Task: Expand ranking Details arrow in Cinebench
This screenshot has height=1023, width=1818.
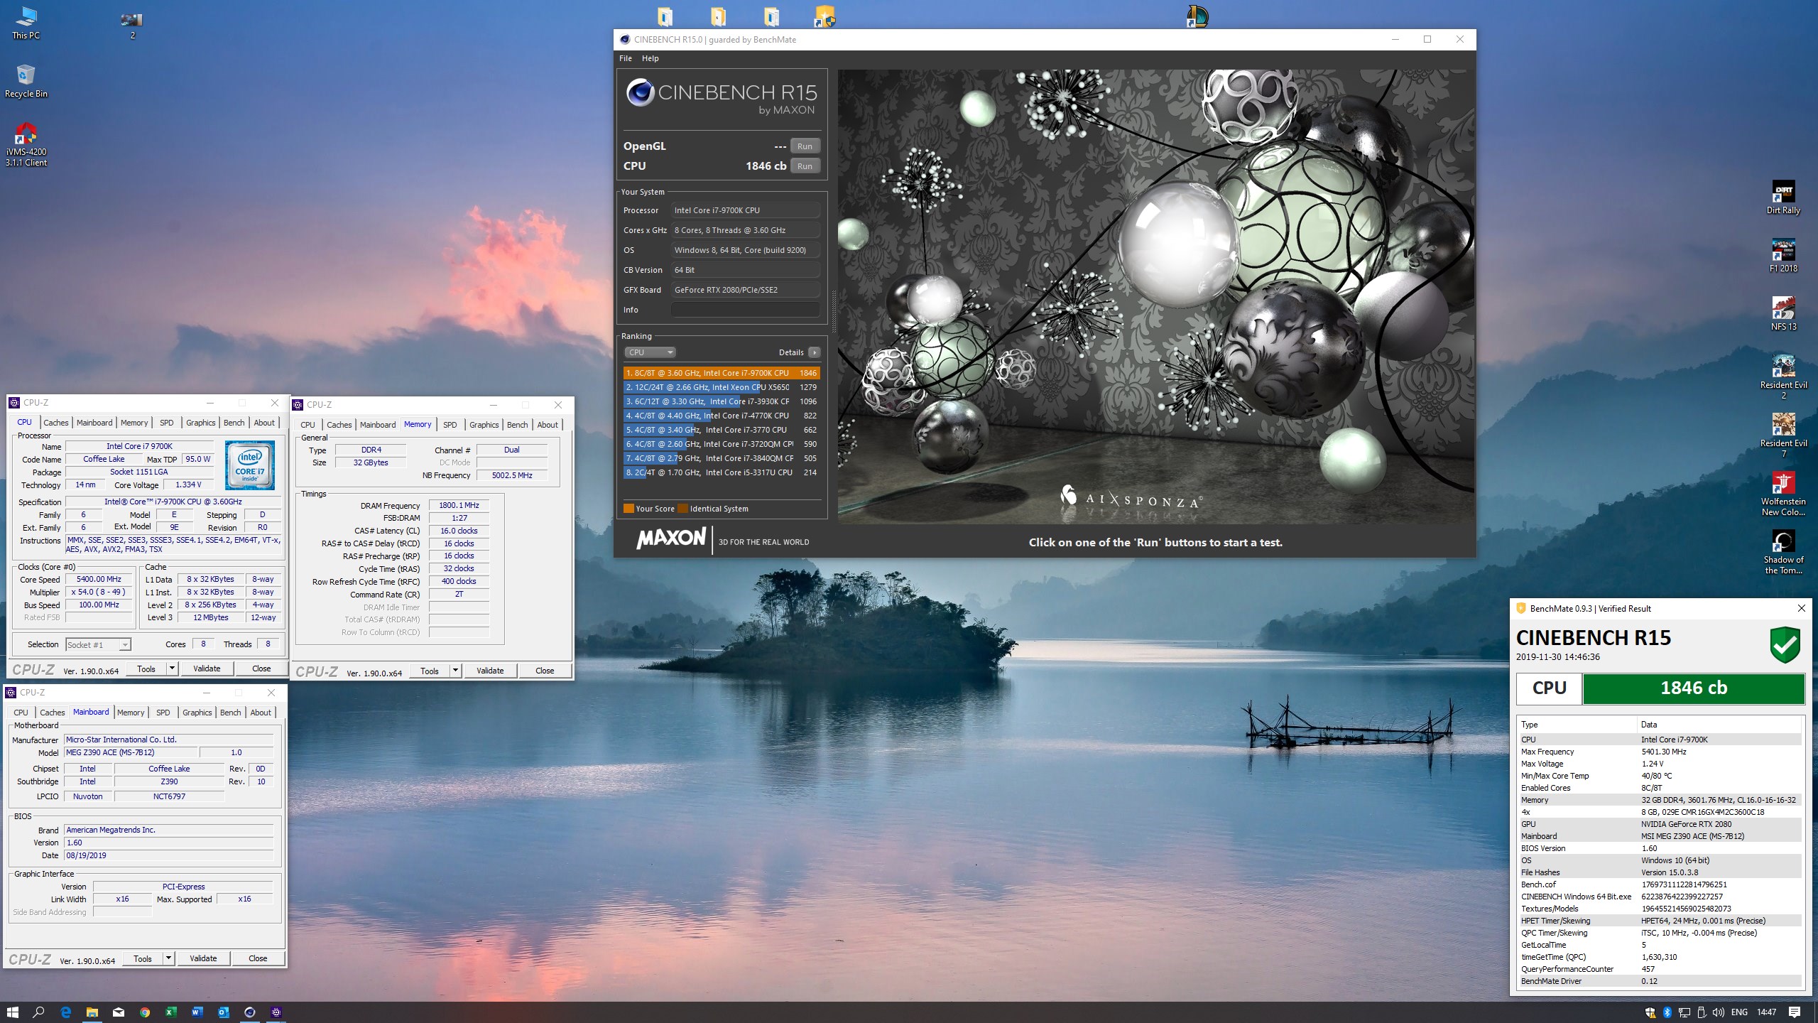Action: [x=815, y=352]
